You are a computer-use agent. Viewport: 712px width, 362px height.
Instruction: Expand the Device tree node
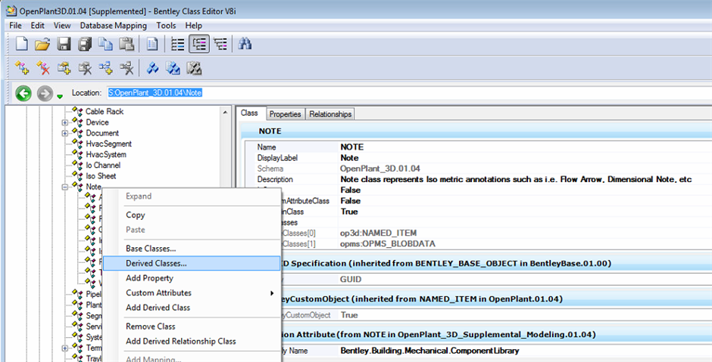pos(65,122)
